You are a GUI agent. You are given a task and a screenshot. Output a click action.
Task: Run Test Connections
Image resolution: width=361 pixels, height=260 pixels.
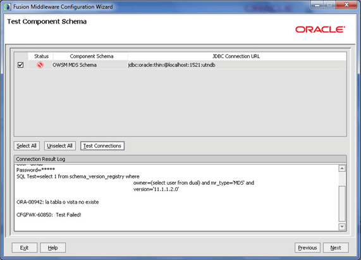(x=102, y=145)
